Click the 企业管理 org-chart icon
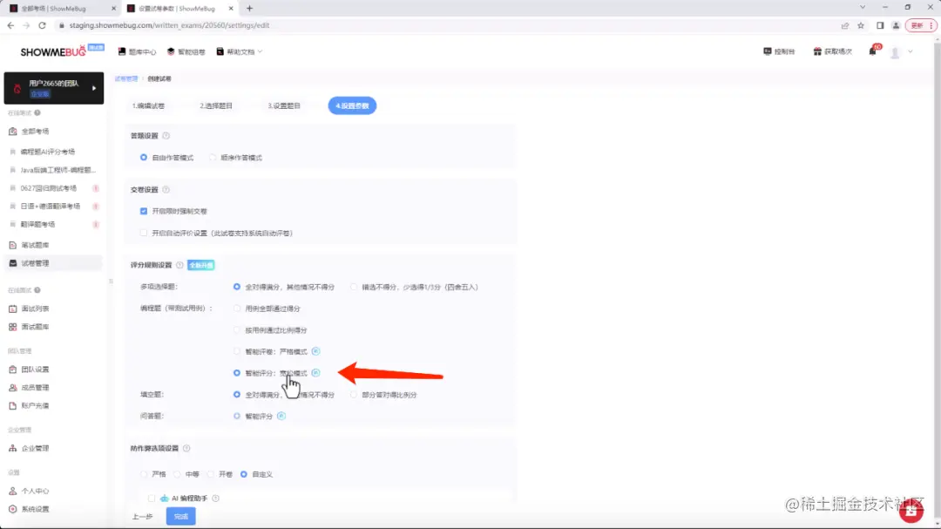The image size is (941, 529). click(x=12, y=449)
